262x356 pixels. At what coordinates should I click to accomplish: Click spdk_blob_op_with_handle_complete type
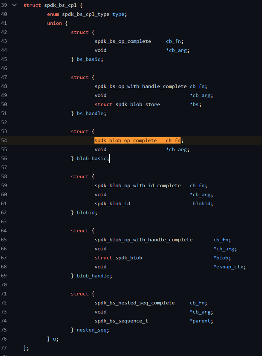click(x=143, y=240)
